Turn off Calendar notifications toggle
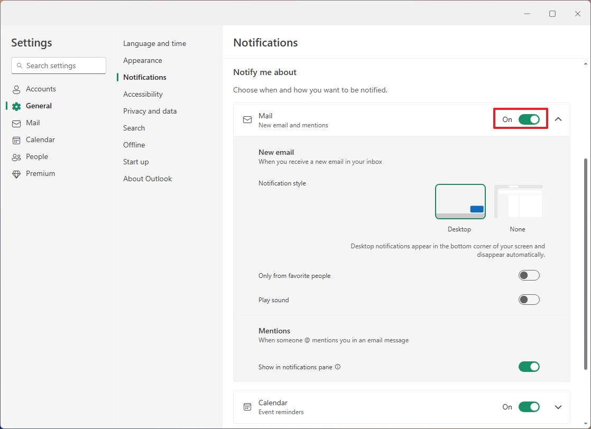Screen dimensions: 591x429 pos(529,407)
